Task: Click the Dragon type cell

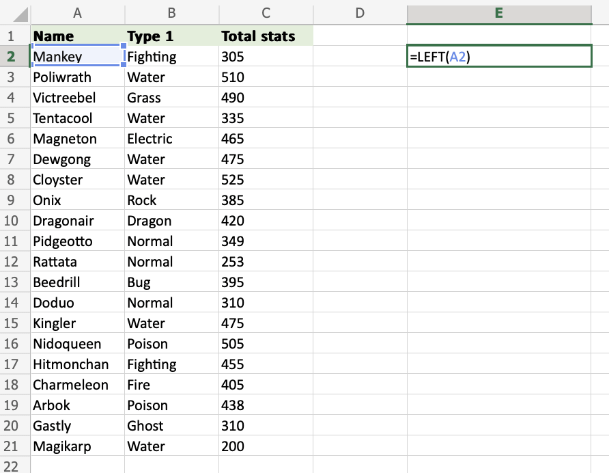Action: coord(171,221)
